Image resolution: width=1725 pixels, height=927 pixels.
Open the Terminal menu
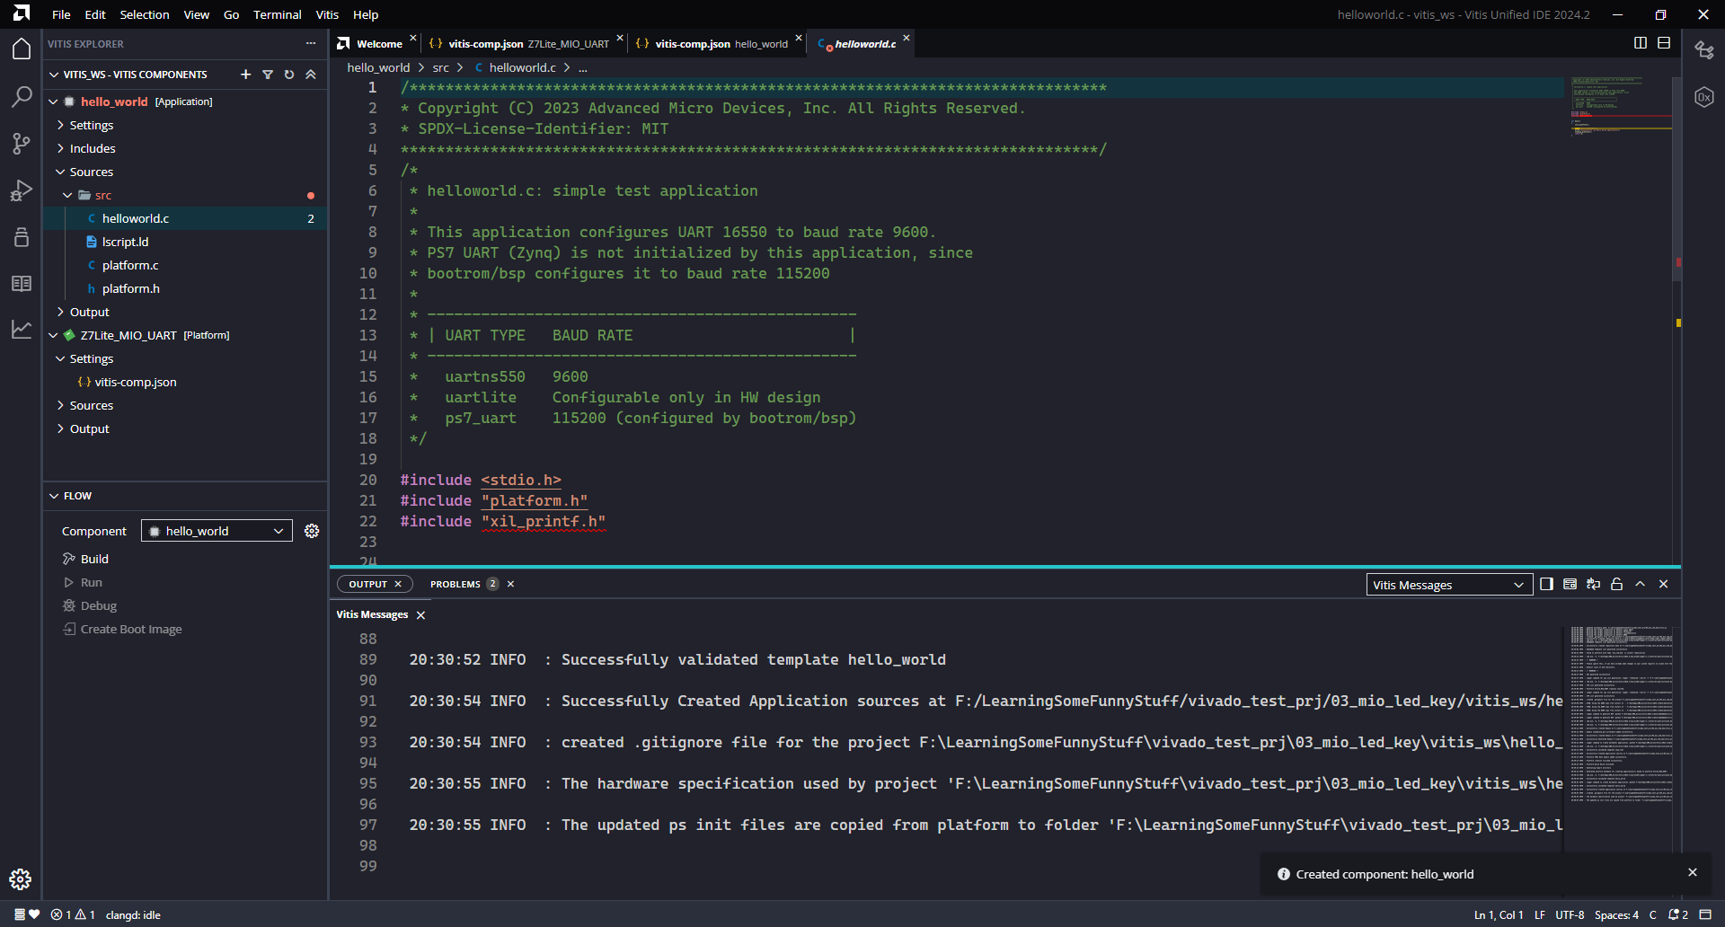click(278, 14)
